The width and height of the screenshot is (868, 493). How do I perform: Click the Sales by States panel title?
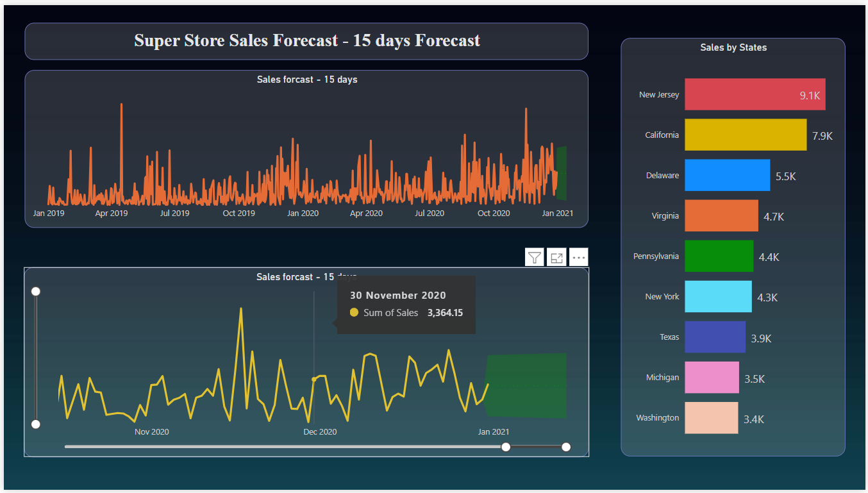pos(733,47)
